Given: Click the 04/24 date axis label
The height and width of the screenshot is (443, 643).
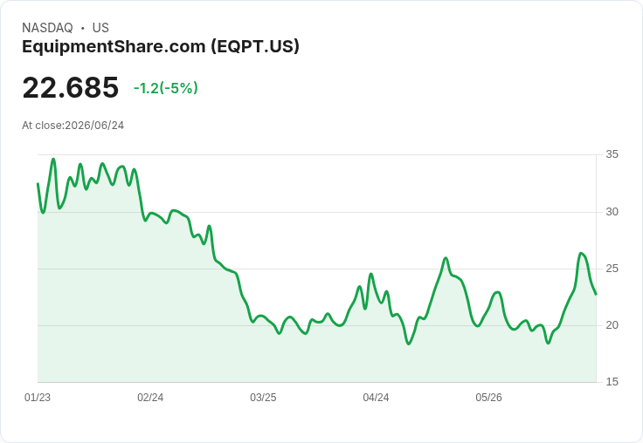Looking at the screenshot, I should point(376,398).
